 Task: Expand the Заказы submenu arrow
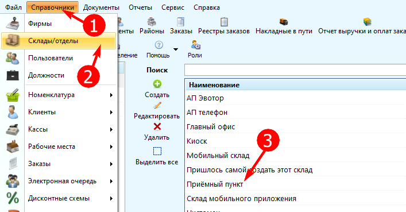tap(111, 164)
